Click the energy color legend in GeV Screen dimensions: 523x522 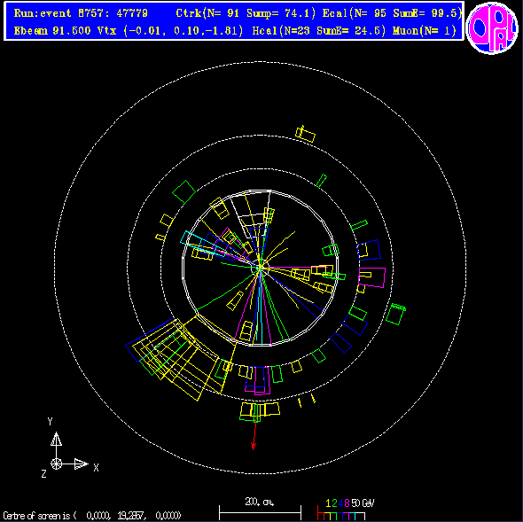346,510
